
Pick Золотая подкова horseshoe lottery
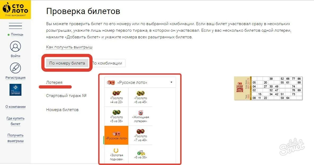[x=116, y=154]
